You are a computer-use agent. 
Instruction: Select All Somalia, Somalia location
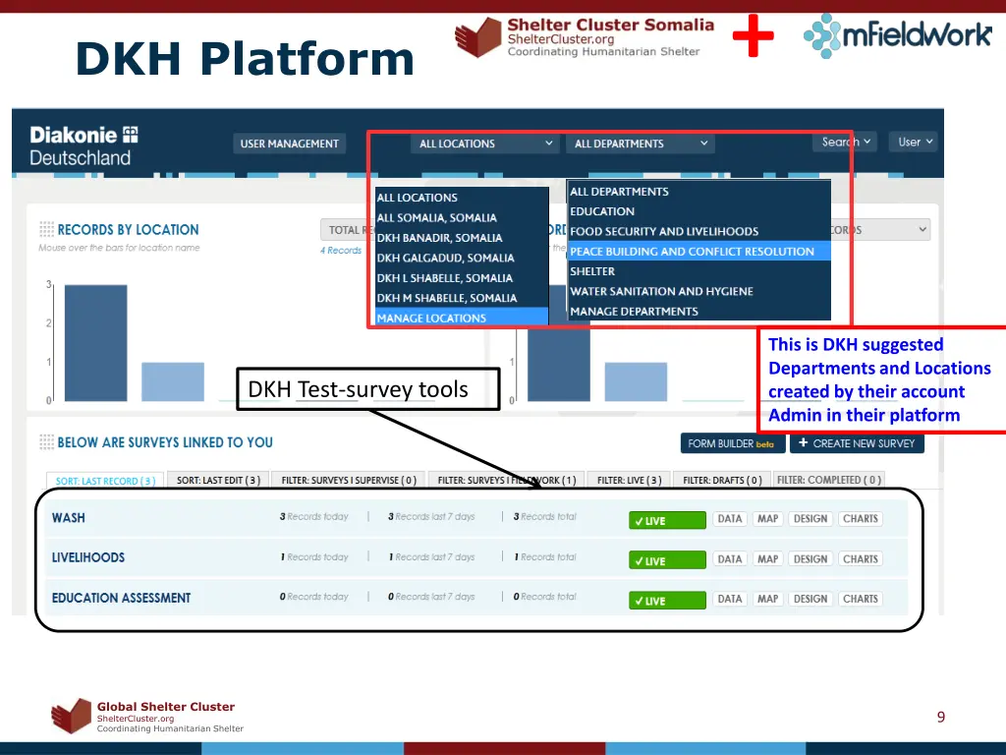[462, 217]
